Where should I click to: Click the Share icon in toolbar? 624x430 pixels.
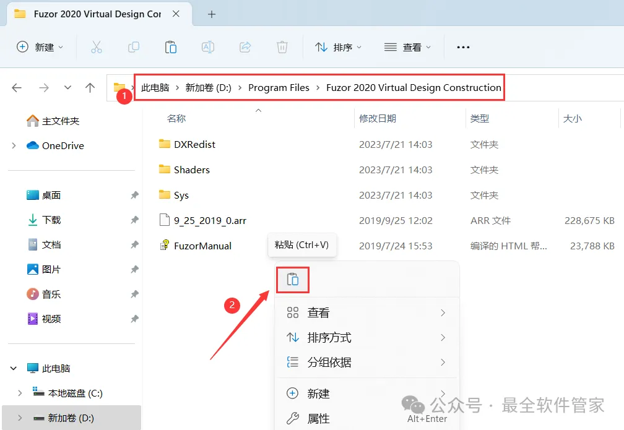coord(245,48)
